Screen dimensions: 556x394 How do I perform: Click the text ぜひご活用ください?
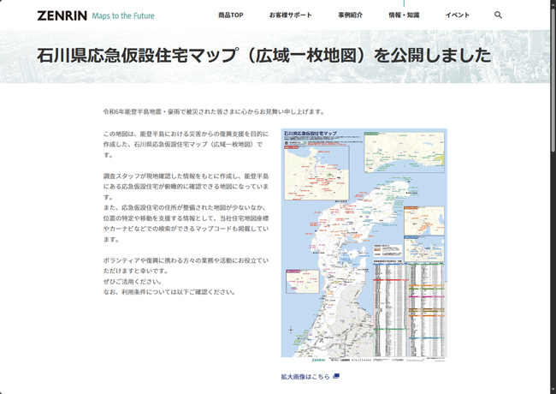pos(133,282)
